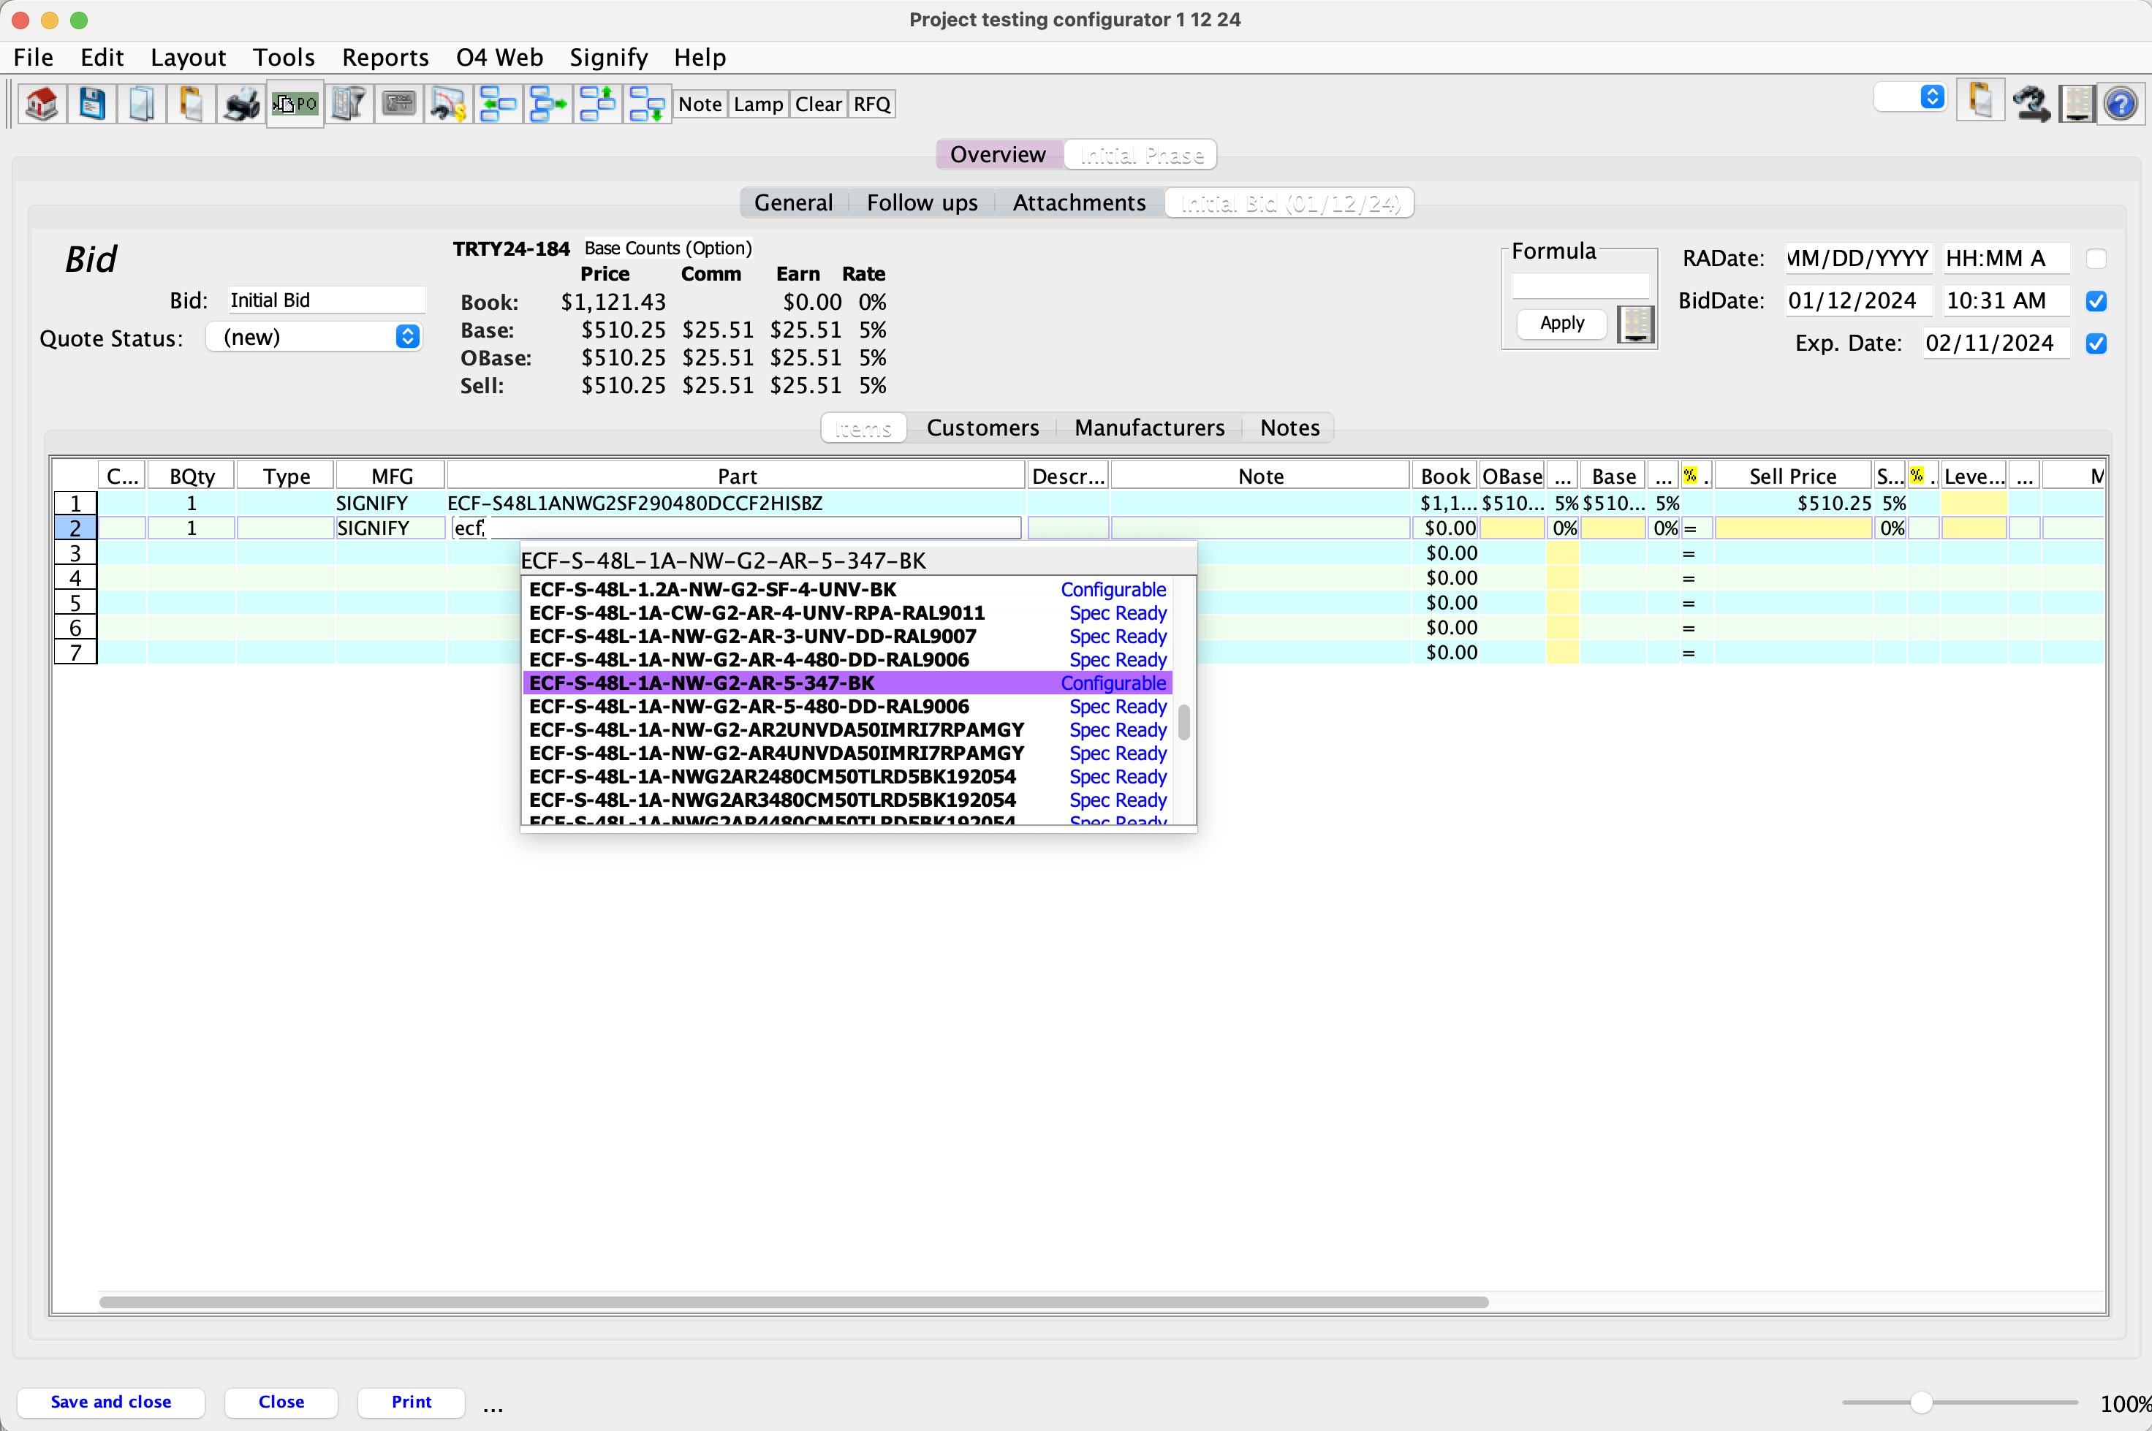Adjust the zoom slider at bottom right

coord(1920,1402)
